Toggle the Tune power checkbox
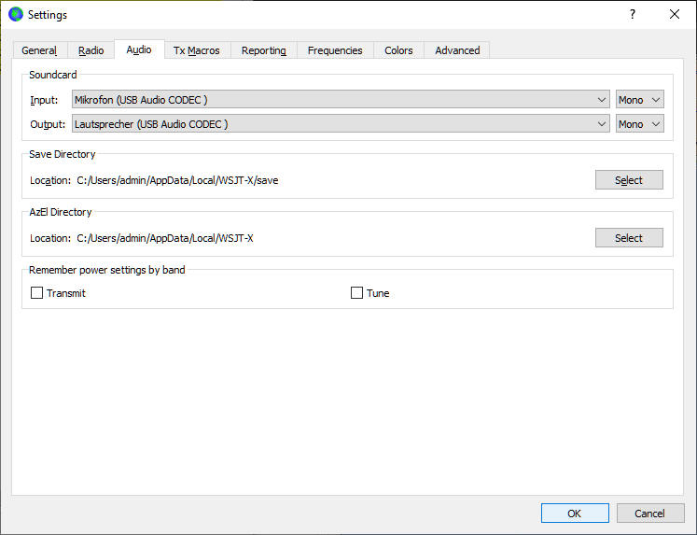 point(356,293)
